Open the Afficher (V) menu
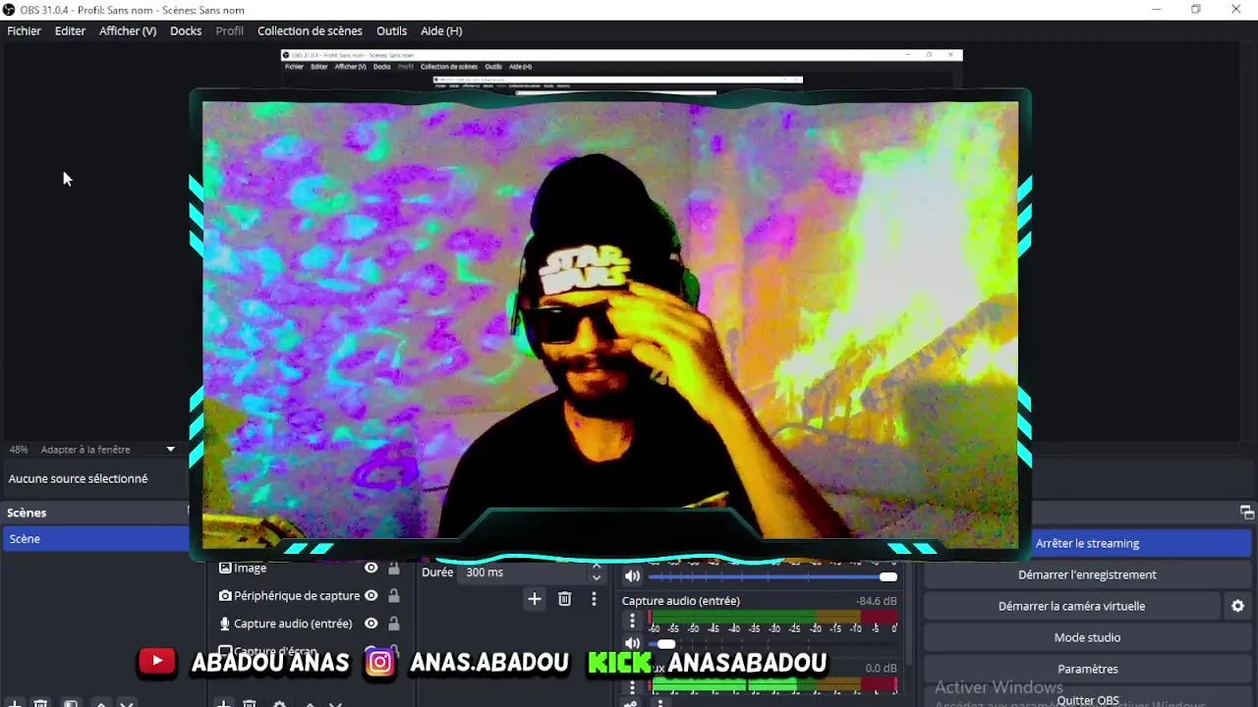 pyautogui.click(x=128, y=30)
